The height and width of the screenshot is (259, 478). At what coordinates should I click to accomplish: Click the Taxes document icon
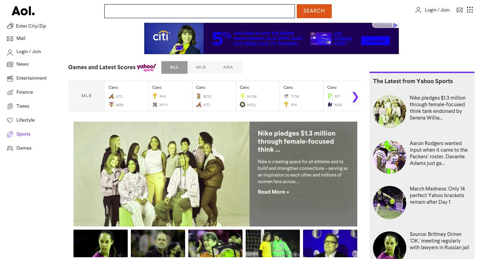(x=10, y=106)
